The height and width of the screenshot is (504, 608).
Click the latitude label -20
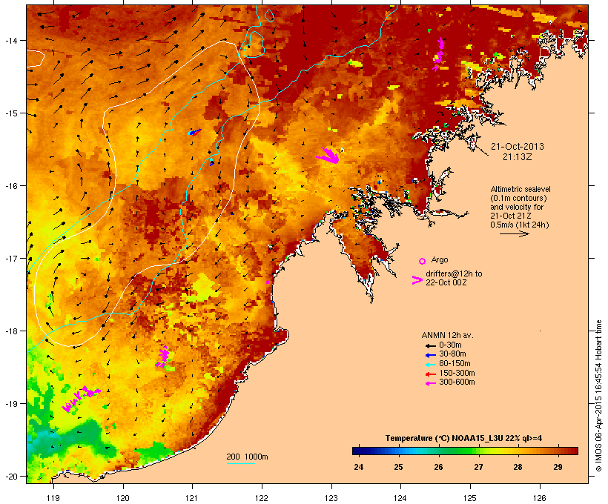click(10, 476)
